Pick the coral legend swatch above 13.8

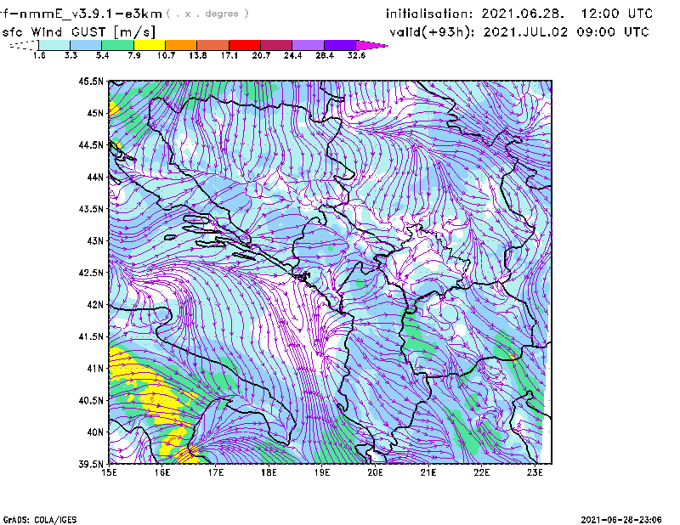[213, 45]
